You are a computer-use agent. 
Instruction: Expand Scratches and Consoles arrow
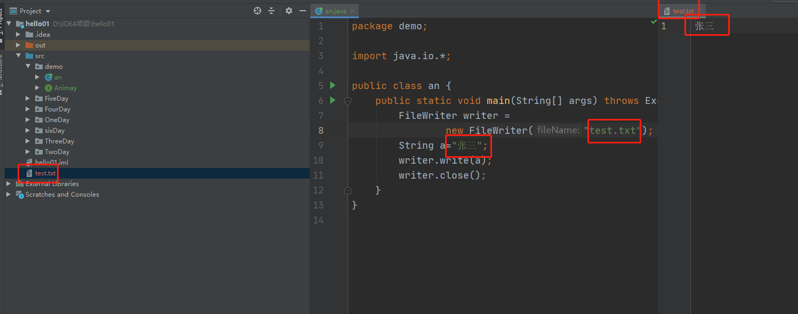point(9,195)
